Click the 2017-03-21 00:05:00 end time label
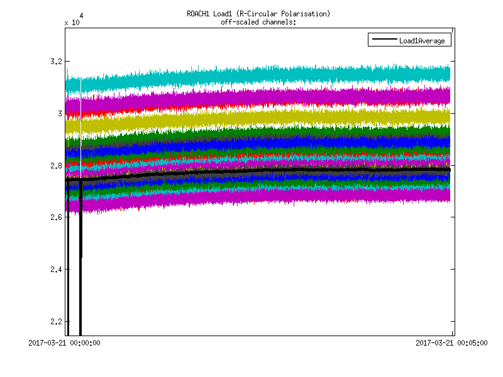 (451, 343)
